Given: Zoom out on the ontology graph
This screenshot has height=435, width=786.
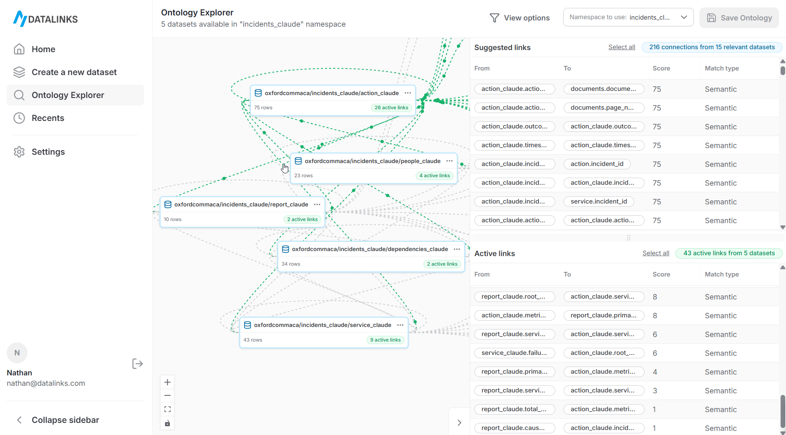Looking at the screenshot, I should 167,395.
